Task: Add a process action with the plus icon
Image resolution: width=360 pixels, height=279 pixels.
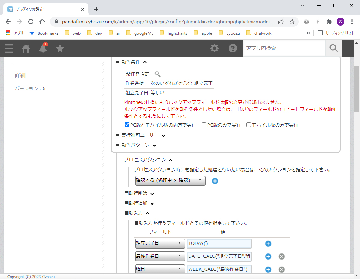Action: (215, 181)
